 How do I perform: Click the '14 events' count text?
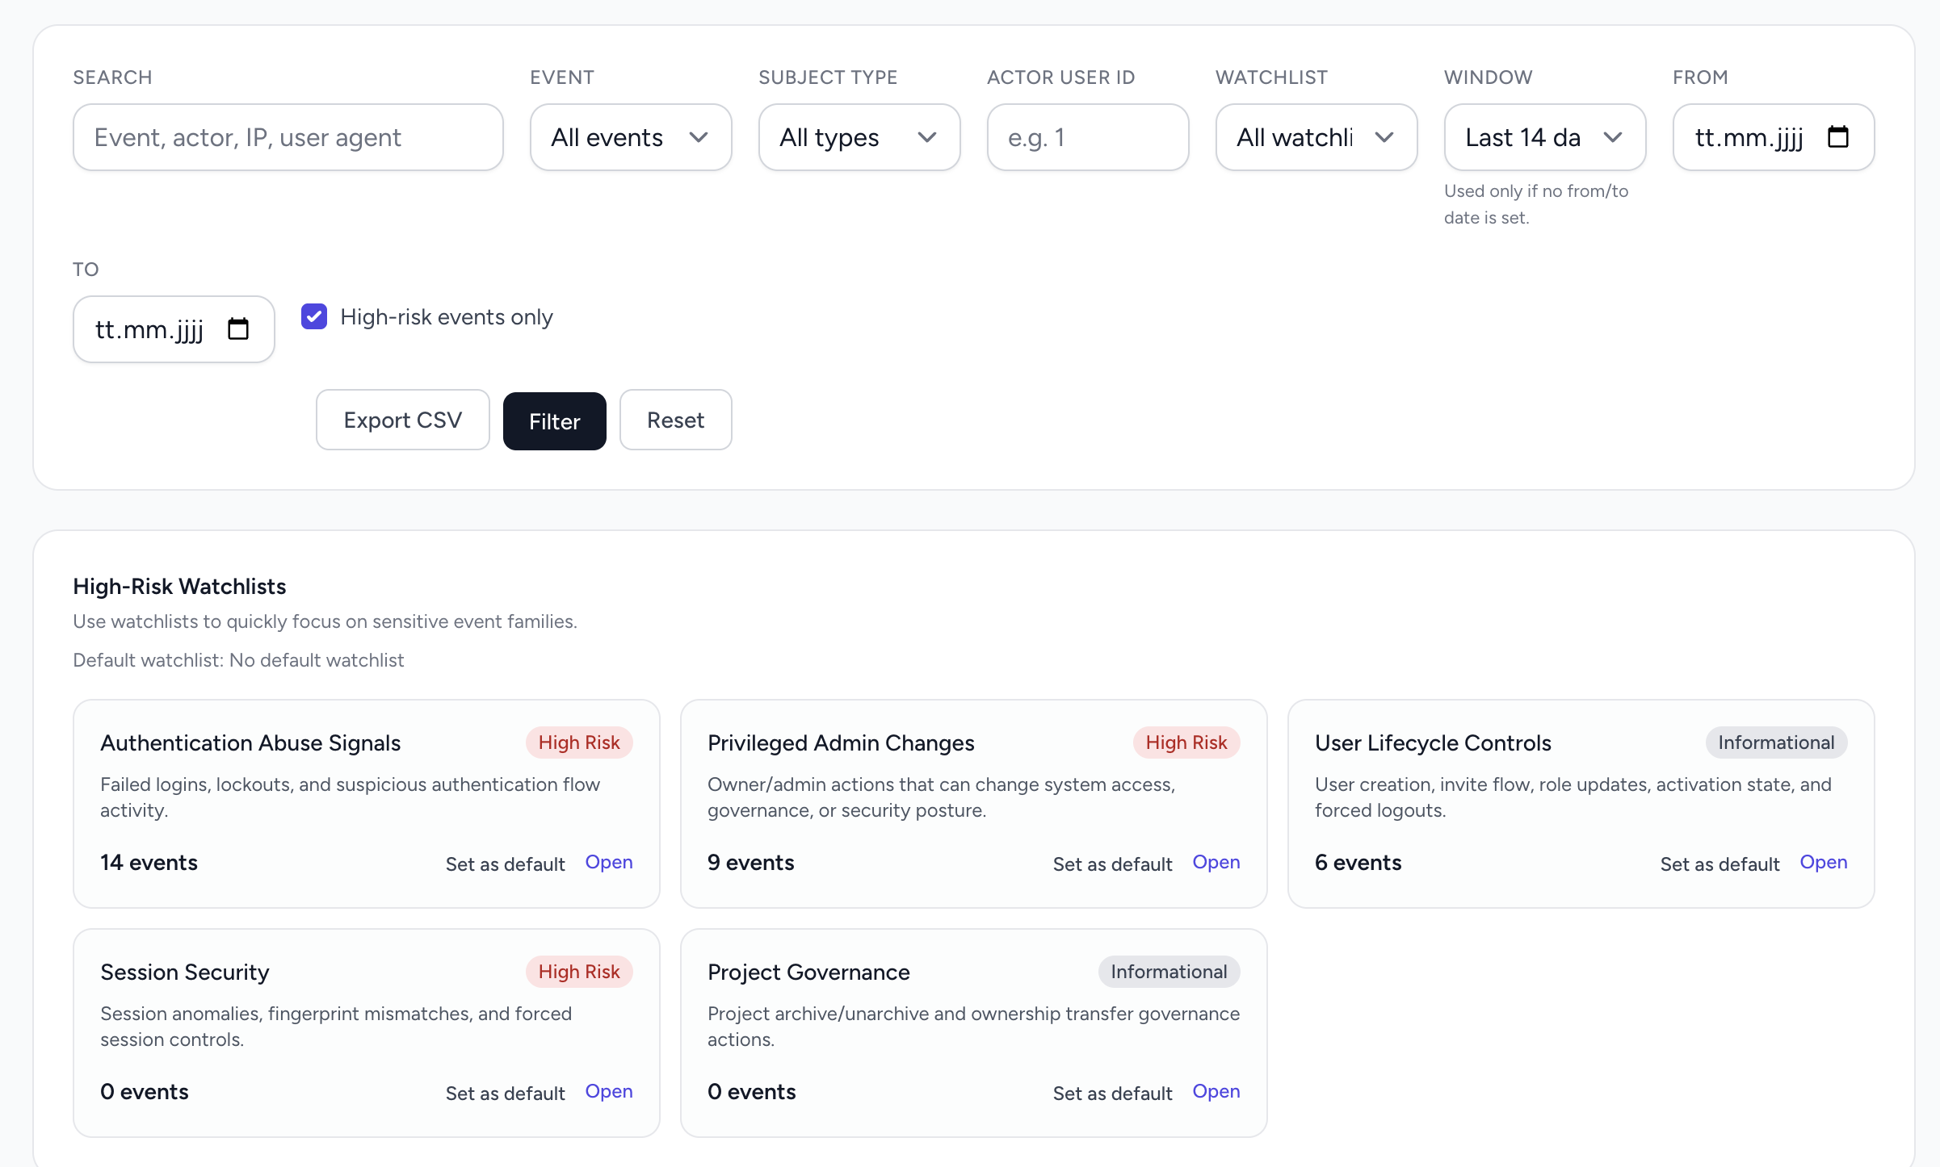[x=149, y=863]
